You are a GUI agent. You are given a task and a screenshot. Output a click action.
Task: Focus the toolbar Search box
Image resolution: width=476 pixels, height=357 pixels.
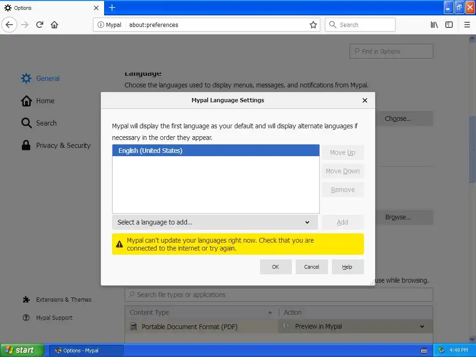tap(360, 25)
